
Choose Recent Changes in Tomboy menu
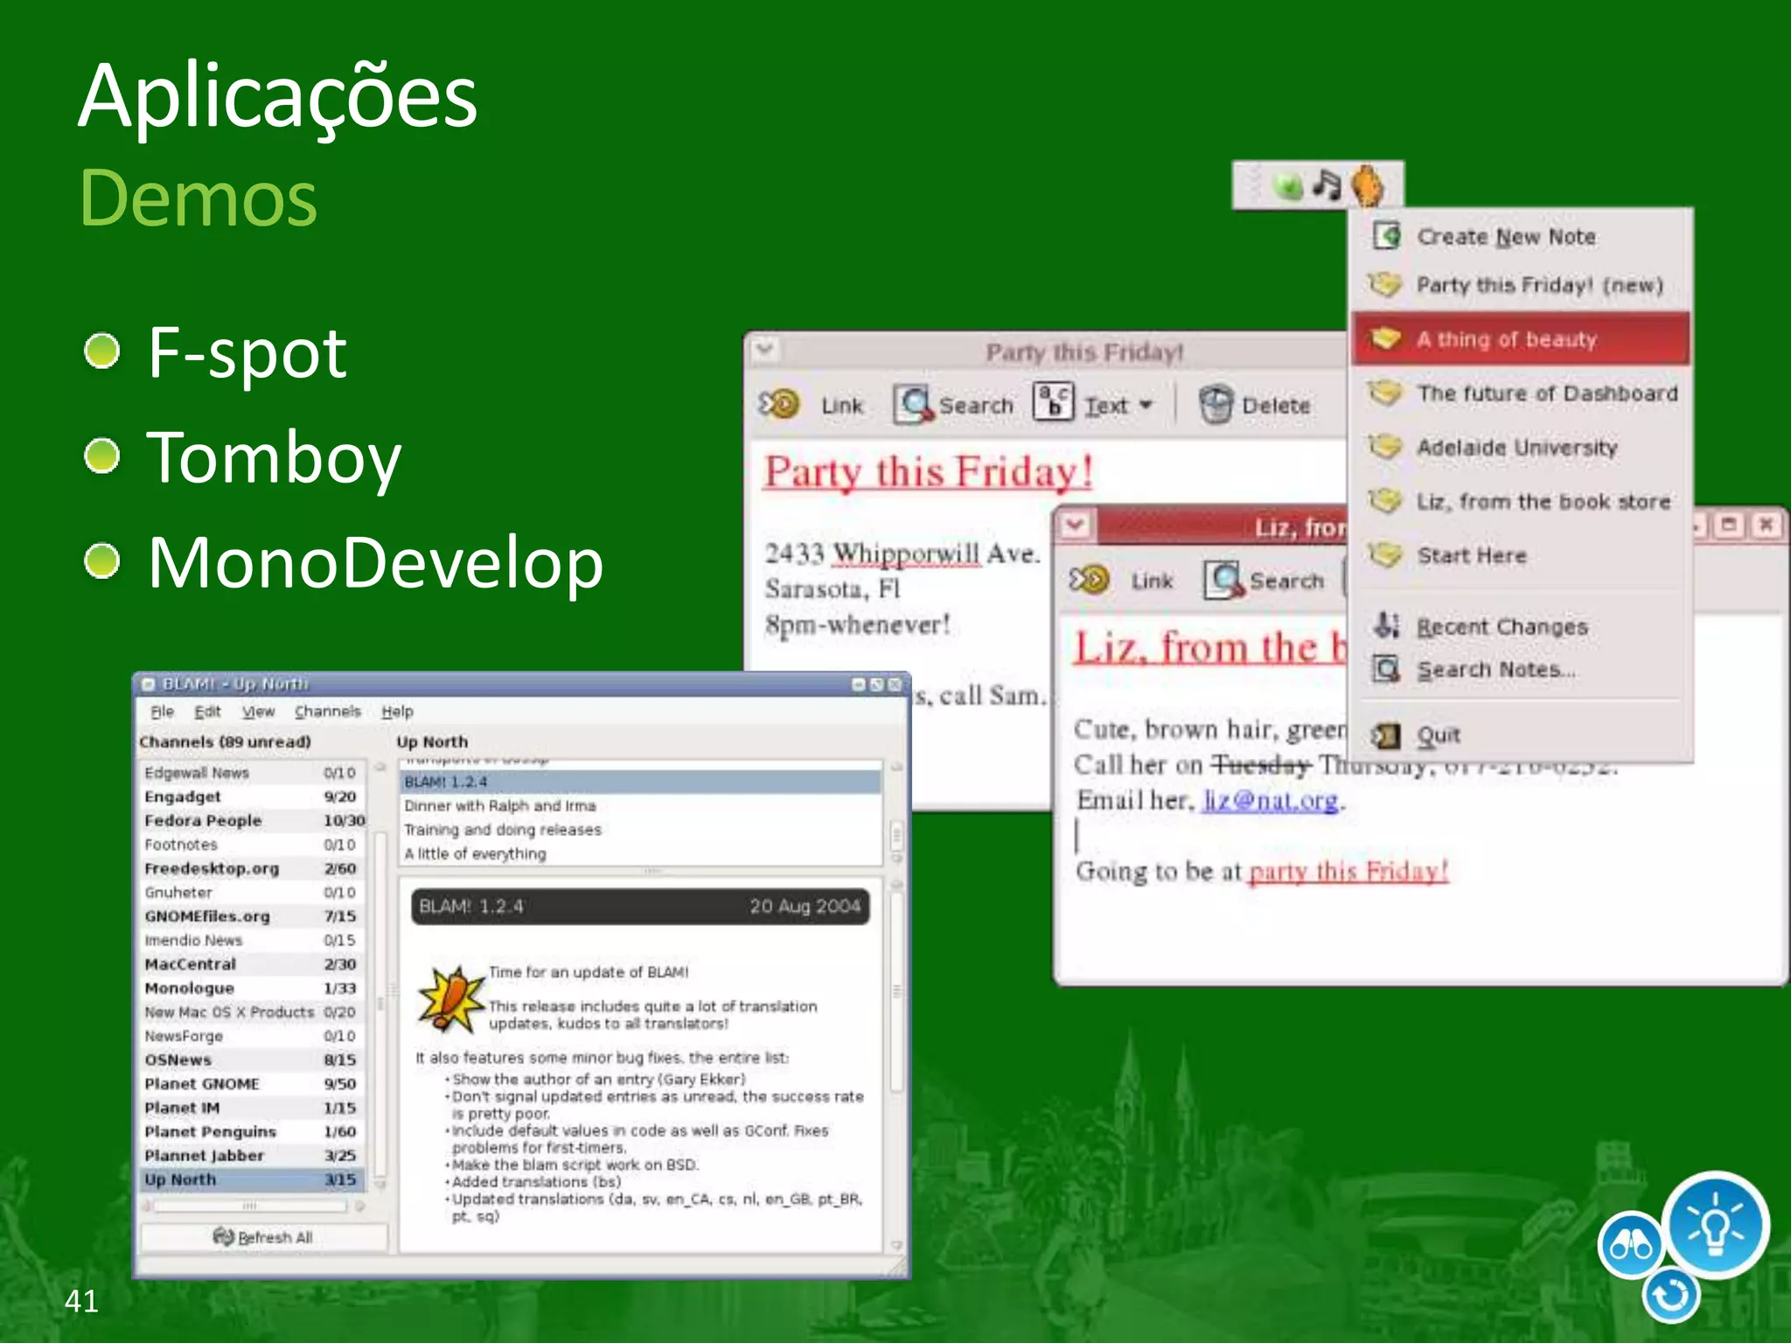(x=1520, y=626)
